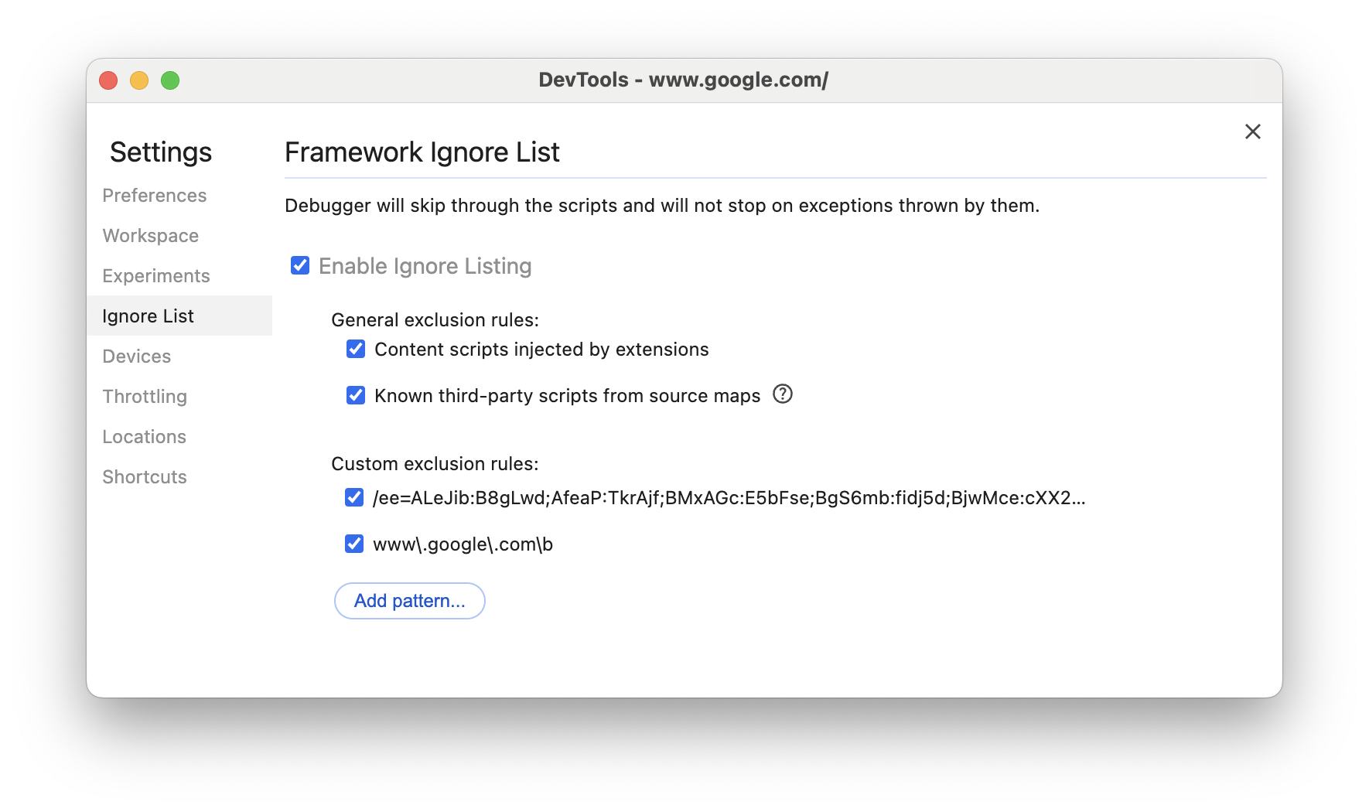This screenshot has width=1369, height=812.
Task: Click the red traffic light button
Action: (x=108, y=80)
